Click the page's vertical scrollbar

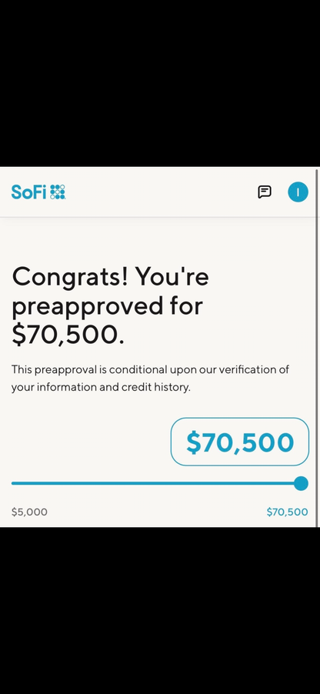(x=317, y=348)
